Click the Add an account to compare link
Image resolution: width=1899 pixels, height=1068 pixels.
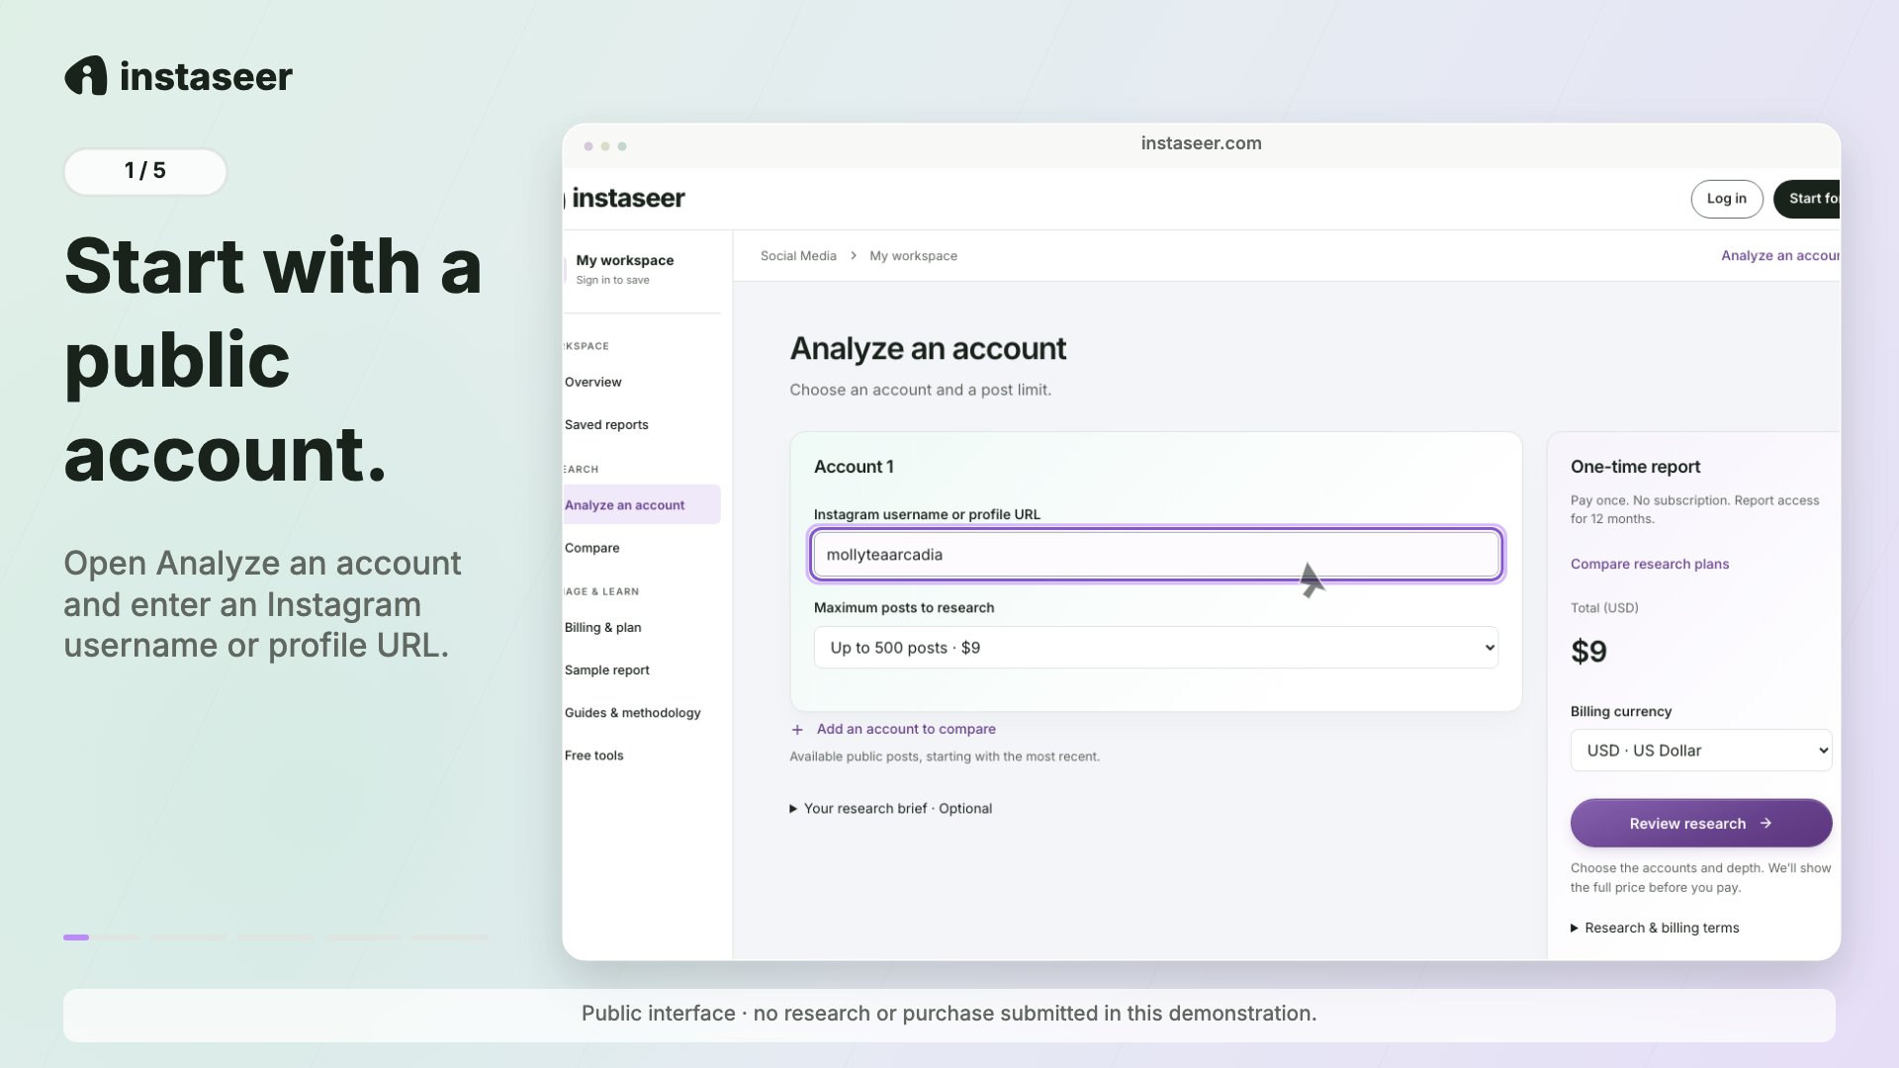tap(905, 729)
